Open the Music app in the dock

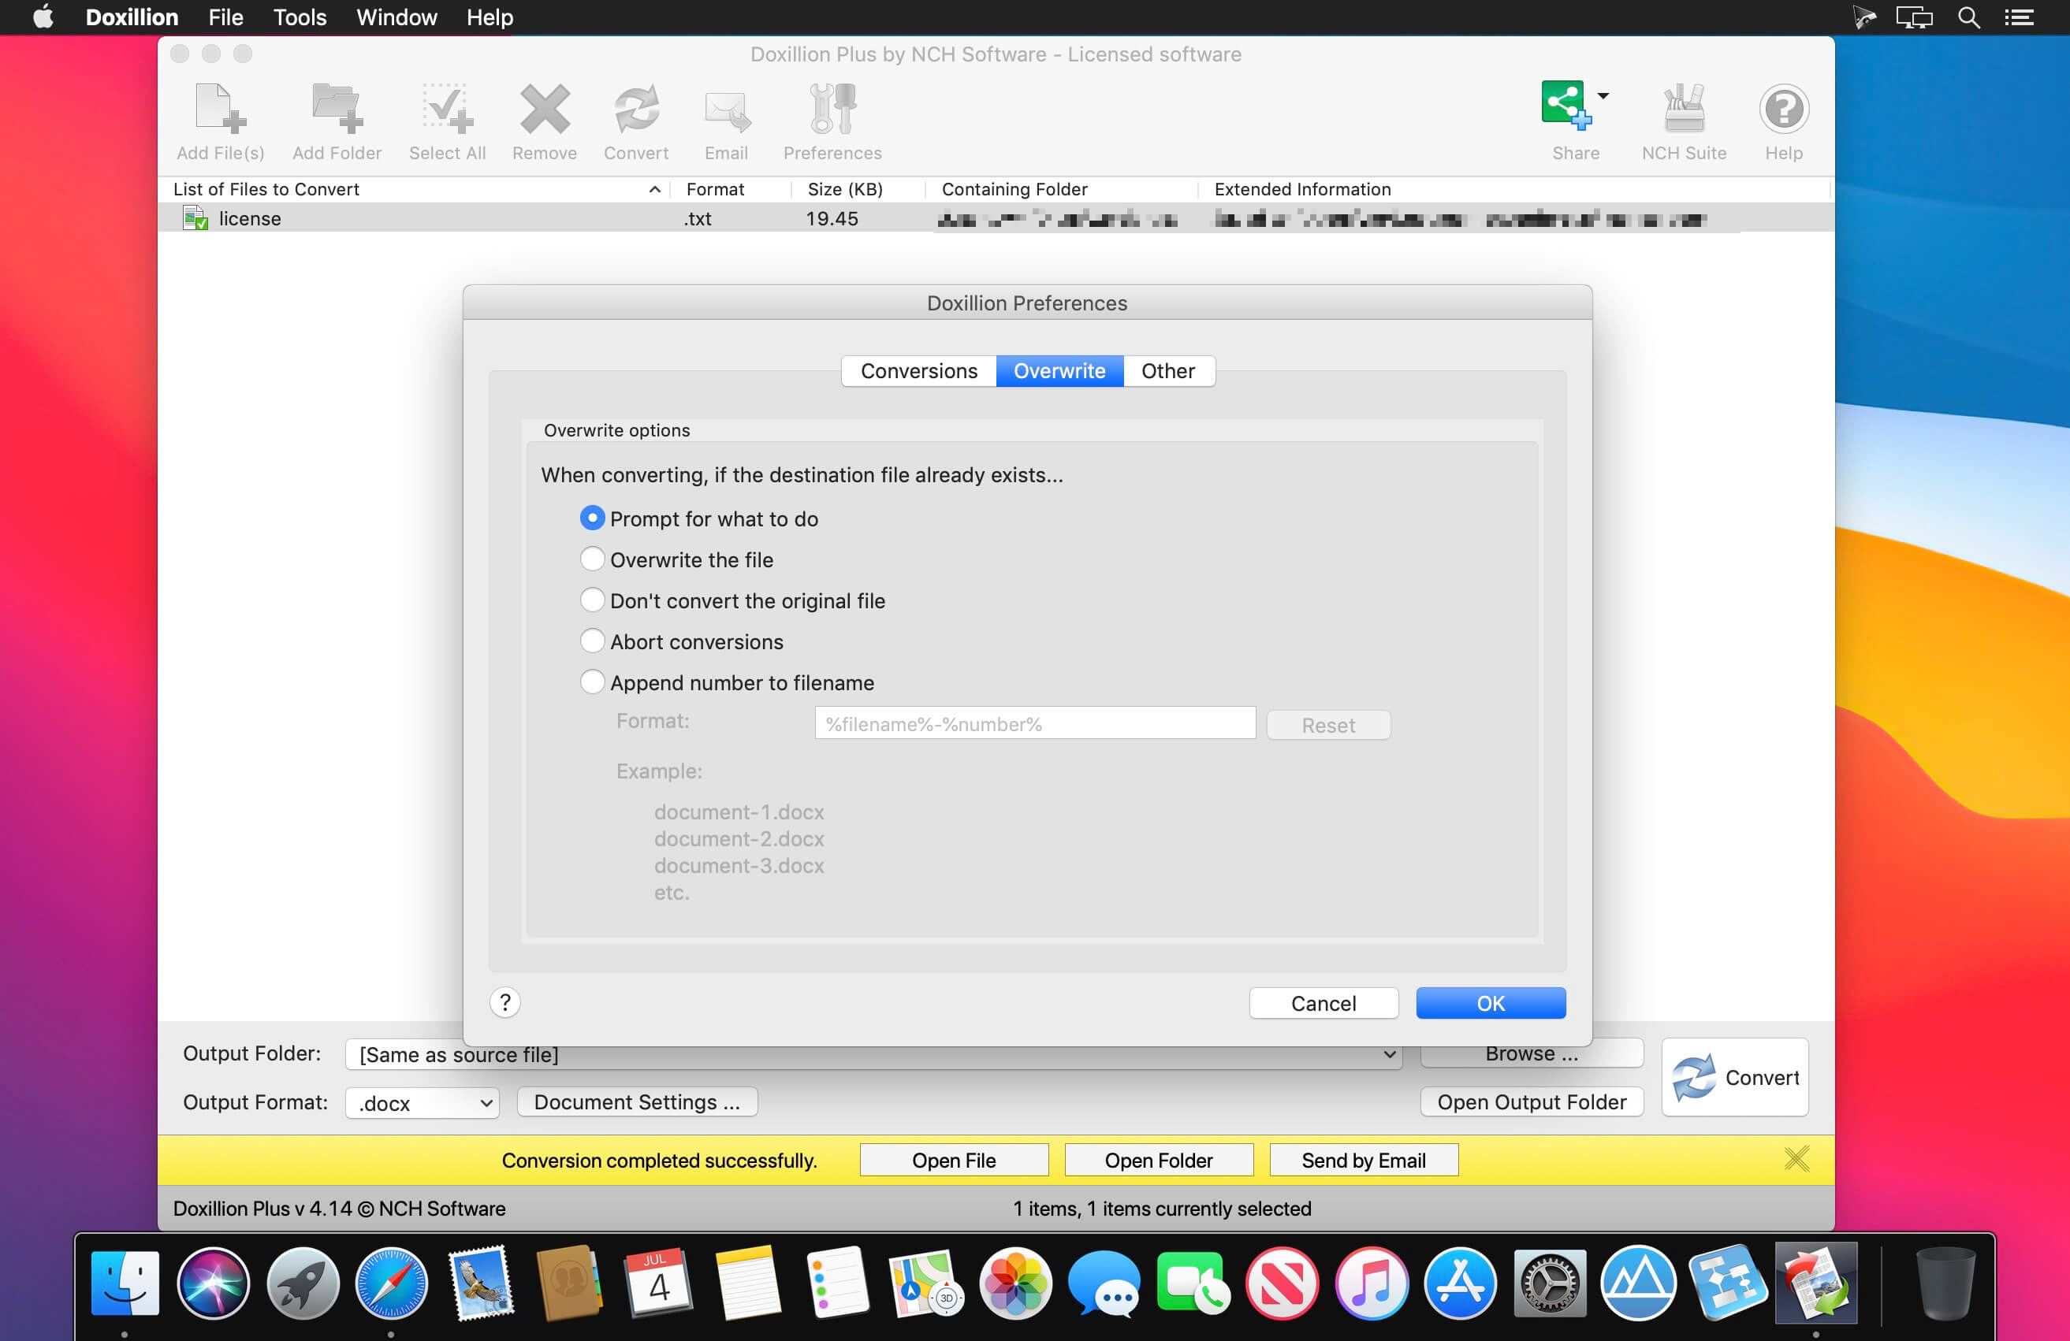(1371, 1283)
